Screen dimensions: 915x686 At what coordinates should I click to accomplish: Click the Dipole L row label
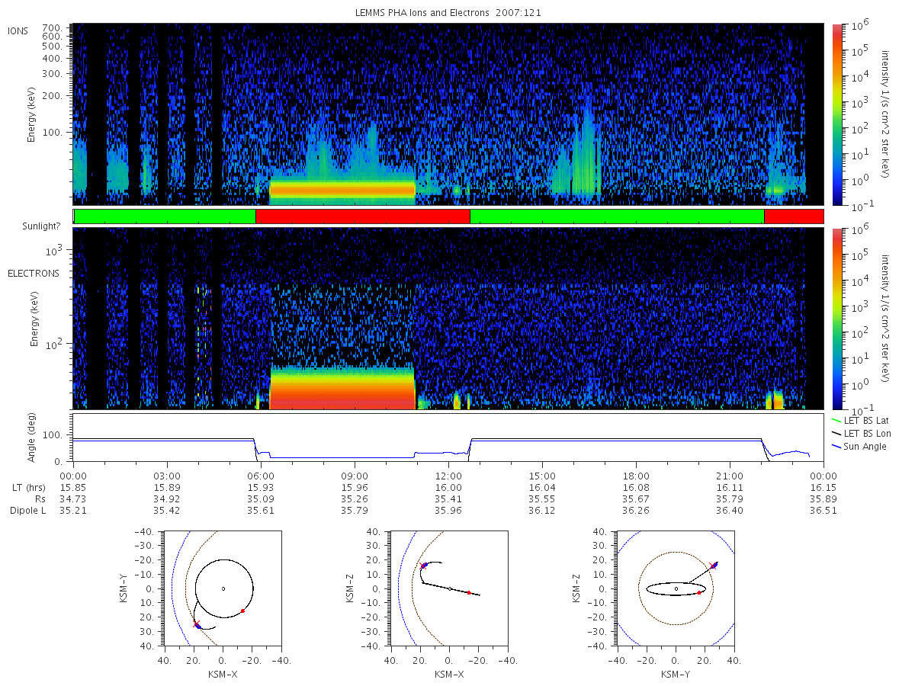click(x=27, y=510)
